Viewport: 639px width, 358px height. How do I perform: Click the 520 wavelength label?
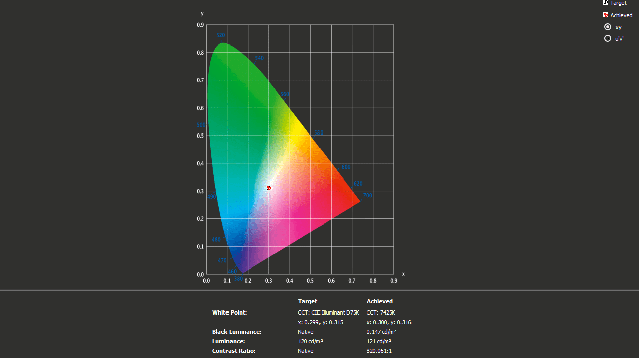click(x=220, y=35)
